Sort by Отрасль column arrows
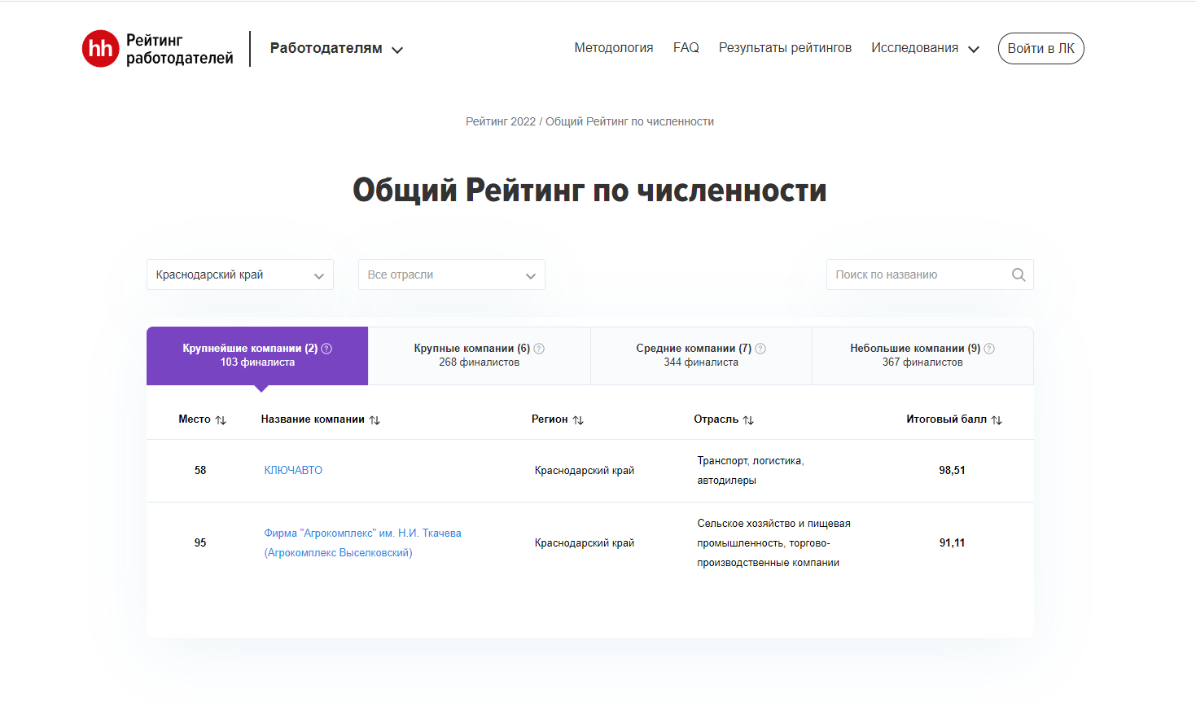 pyautogui.click(x=748, y=420)
